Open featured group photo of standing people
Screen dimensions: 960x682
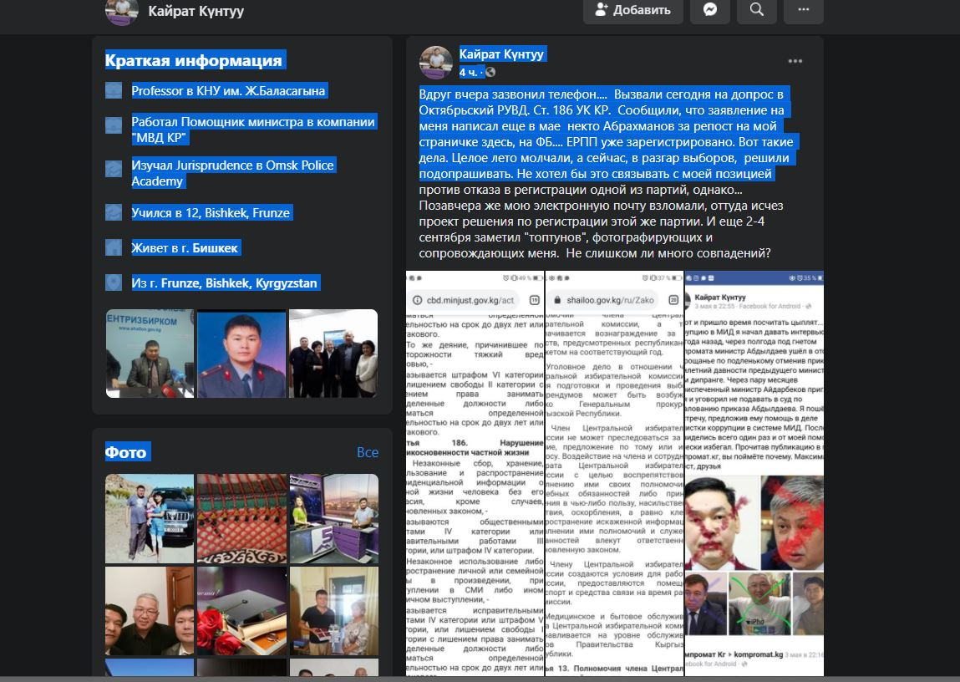(x=333, y=354)
